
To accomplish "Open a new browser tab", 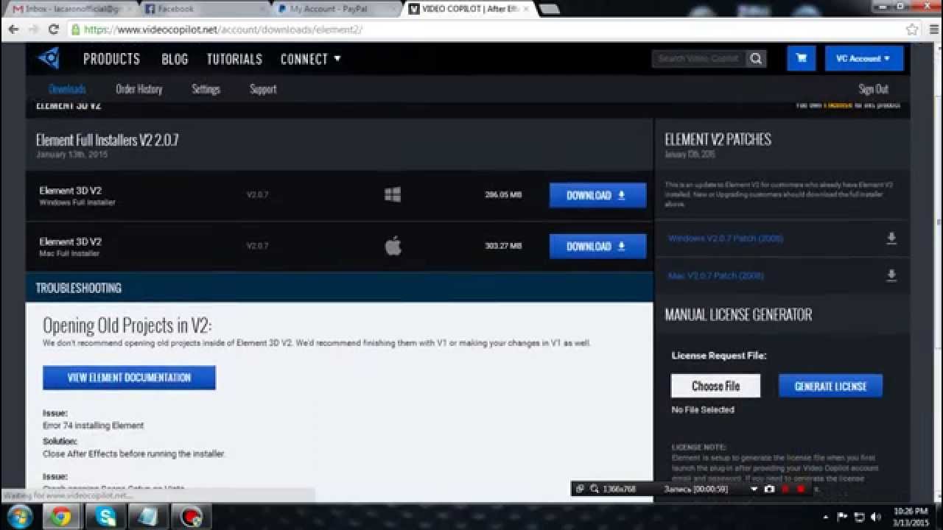I will pos(549,9).
